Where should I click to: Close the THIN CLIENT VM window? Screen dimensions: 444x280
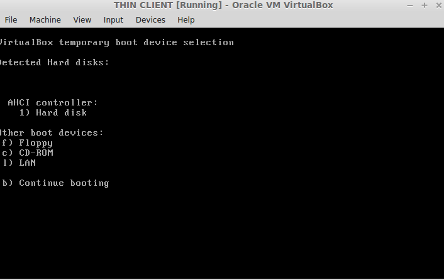[x=438, y=6]
